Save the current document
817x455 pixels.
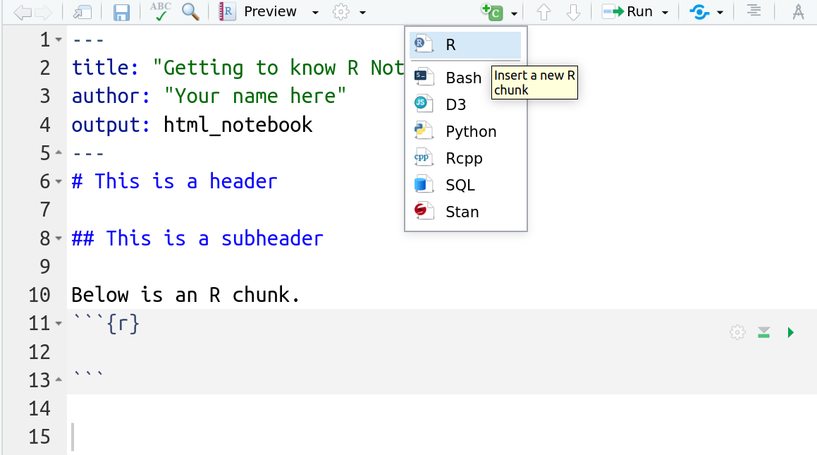point(121,12)
